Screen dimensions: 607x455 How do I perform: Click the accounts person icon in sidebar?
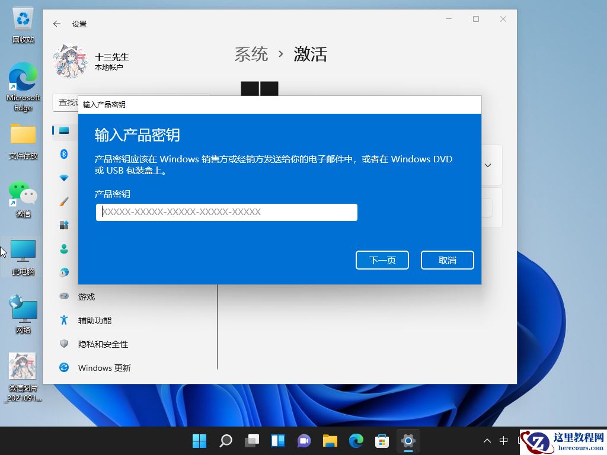63,249
